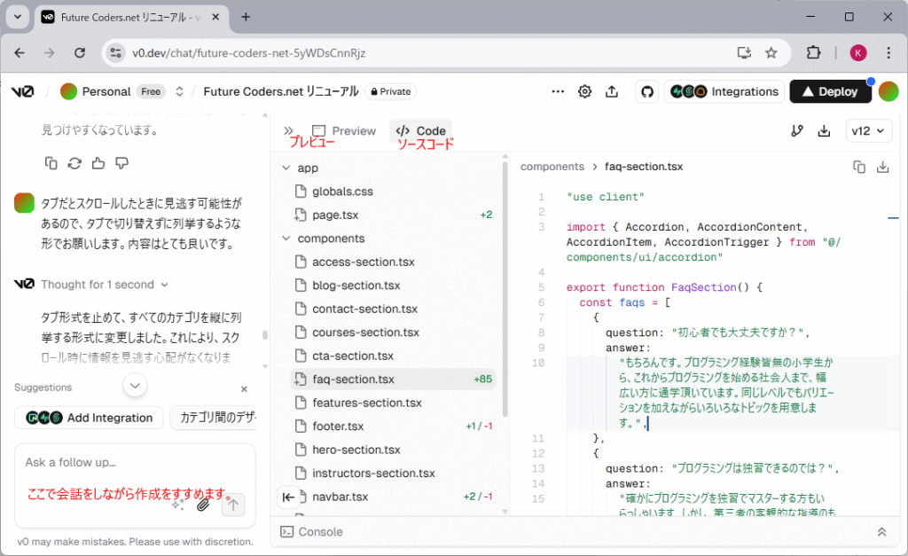908x556 pixels.
Task: Bookmark this page with star icon
Action: (771, 52)
